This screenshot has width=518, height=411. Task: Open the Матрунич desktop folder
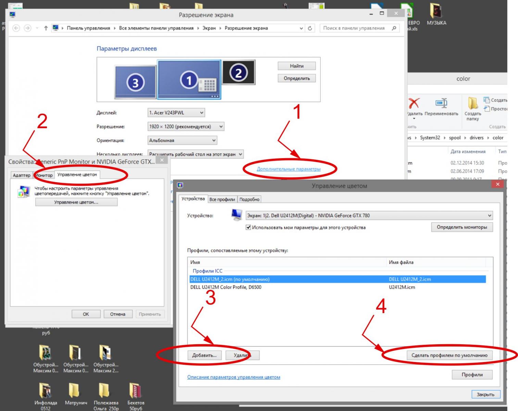point(76,394)
